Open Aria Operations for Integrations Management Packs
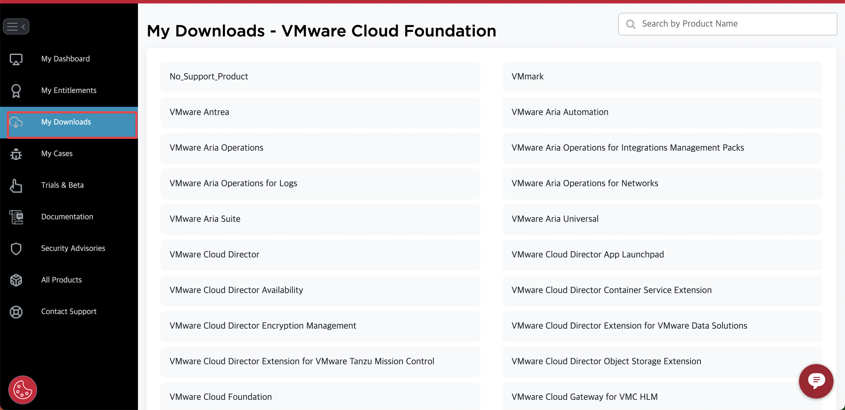This screenshot has height=410, width=845. click(662, 148)
